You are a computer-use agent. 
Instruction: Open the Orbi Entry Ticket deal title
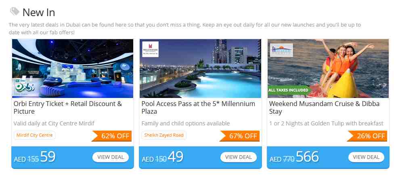pyautogui.click(x=68, y=107)
